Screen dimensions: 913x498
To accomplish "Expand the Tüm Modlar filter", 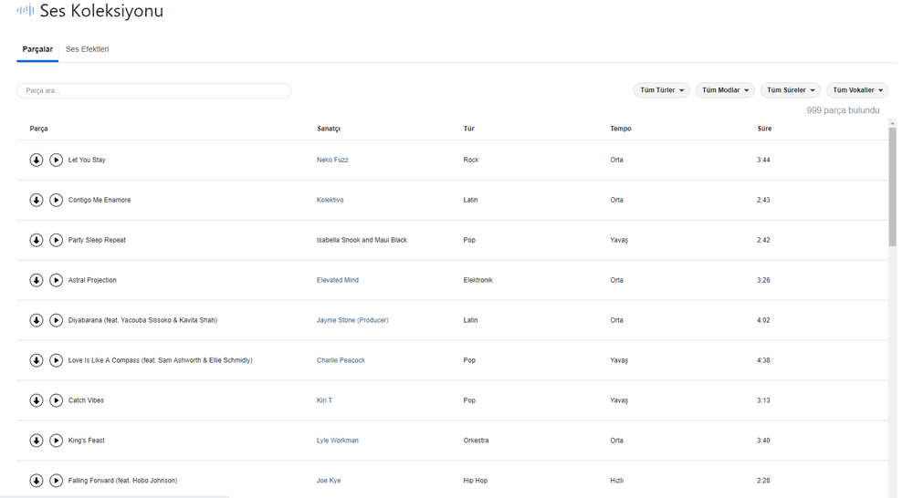I will (x=725, y=90).
